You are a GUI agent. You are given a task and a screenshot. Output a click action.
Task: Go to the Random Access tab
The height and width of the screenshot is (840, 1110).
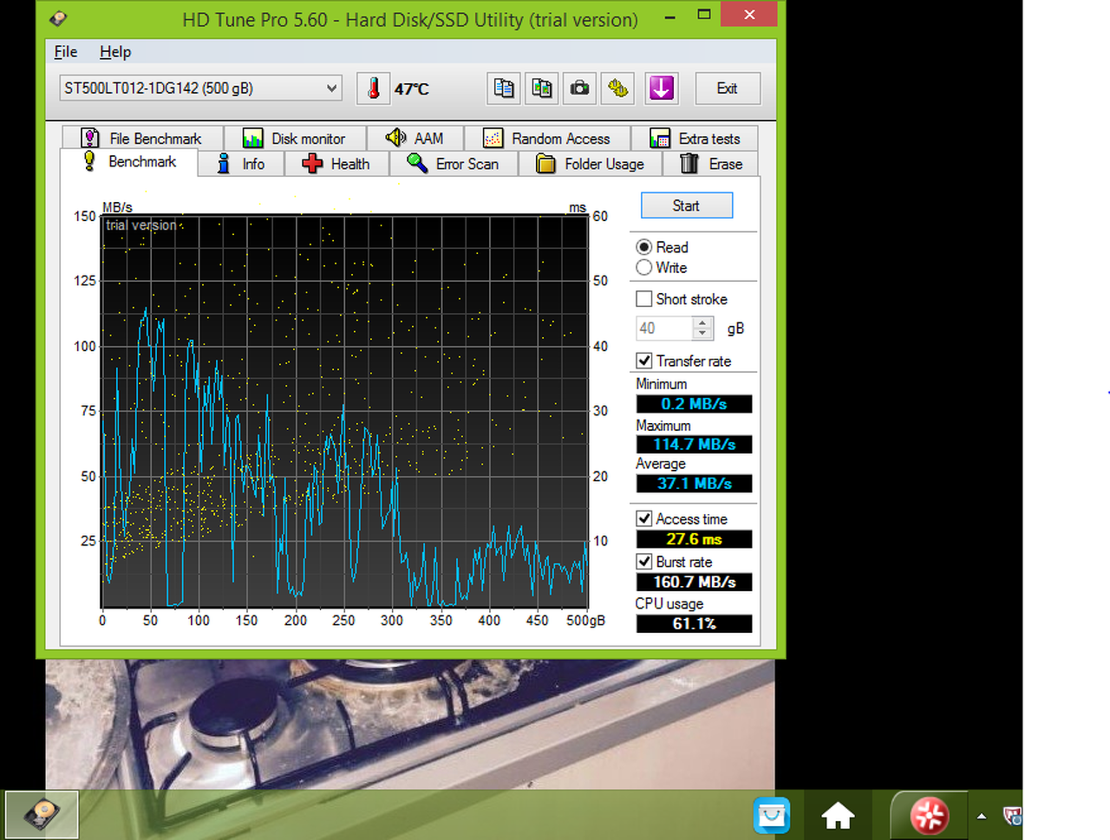pos(547,139)
